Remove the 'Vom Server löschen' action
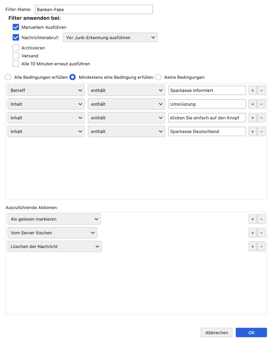This screenshot has width=273, height=340. (261, 233)
